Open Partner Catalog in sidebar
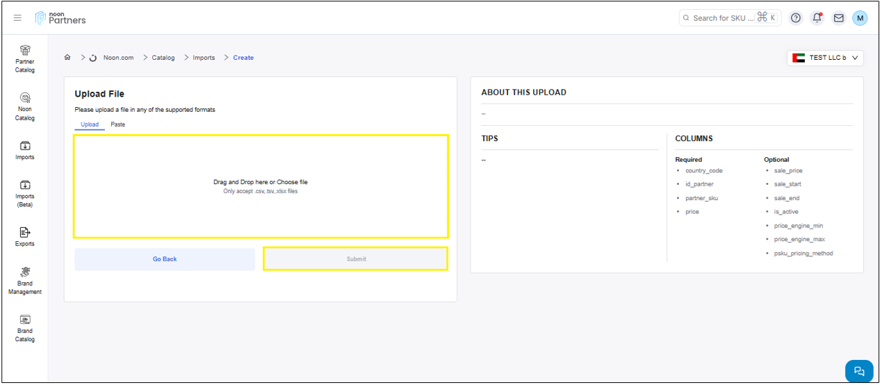The height and width of the screenshot is (385, 880). click(x=25, y=58)
